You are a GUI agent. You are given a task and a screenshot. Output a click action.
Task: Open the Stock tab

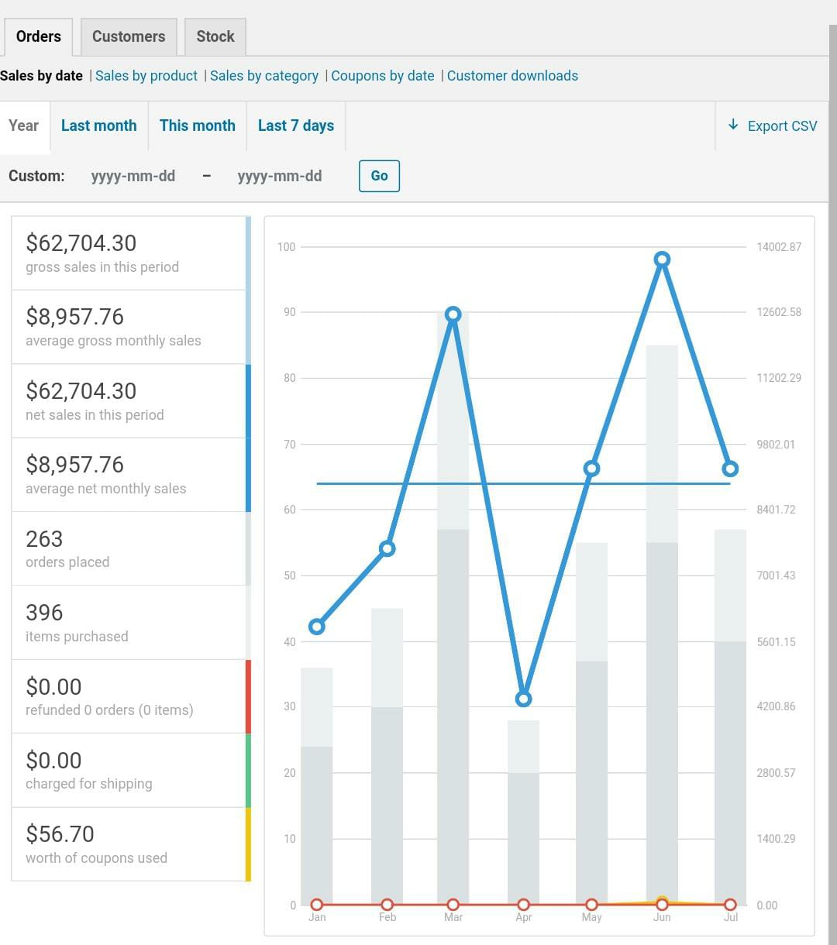215,36
